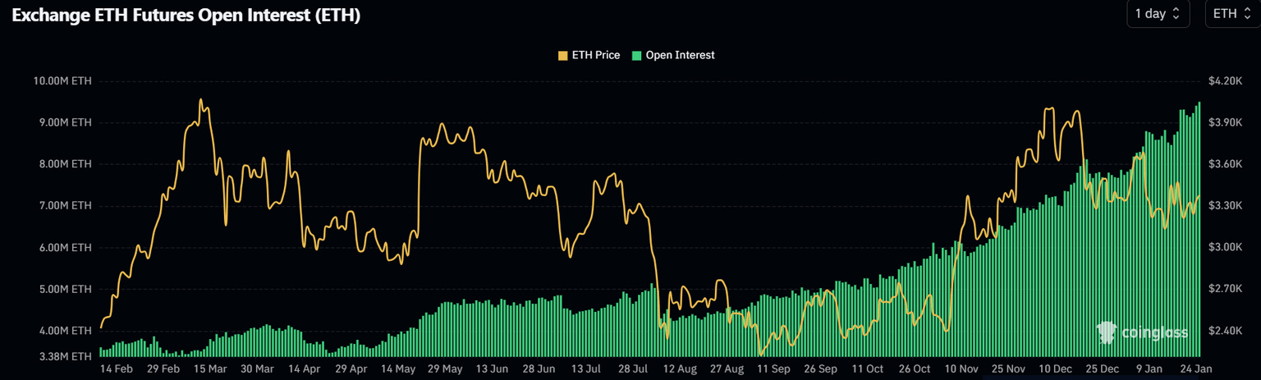Click the 11 Oct date label

point(868,369)
